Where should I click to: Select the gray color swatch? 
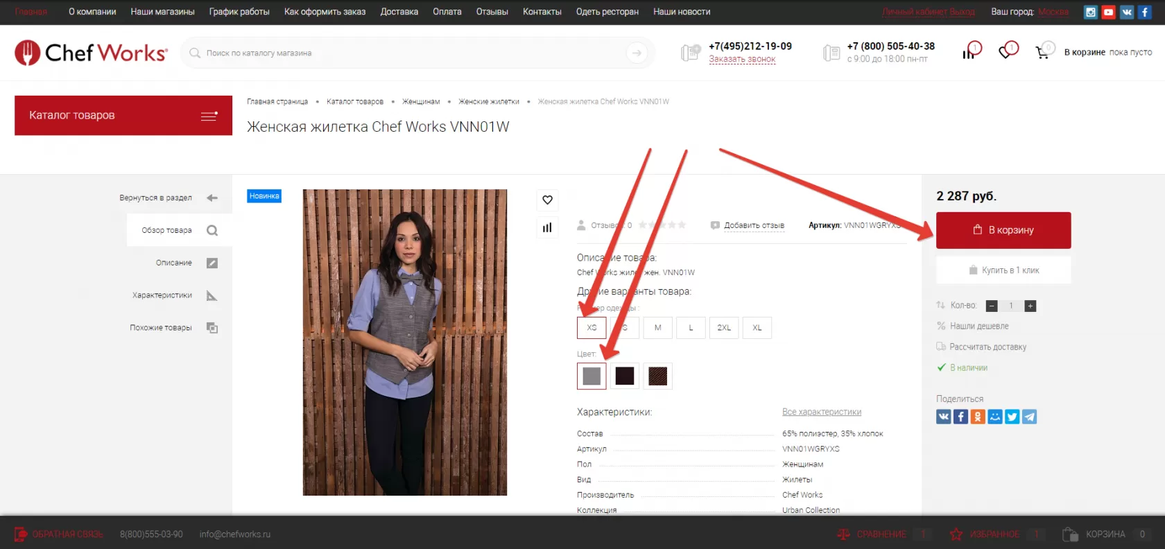click(592, 376)
